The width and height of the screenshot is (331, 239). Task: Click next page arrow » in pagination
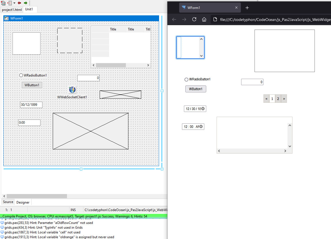[x=284, y=99]
